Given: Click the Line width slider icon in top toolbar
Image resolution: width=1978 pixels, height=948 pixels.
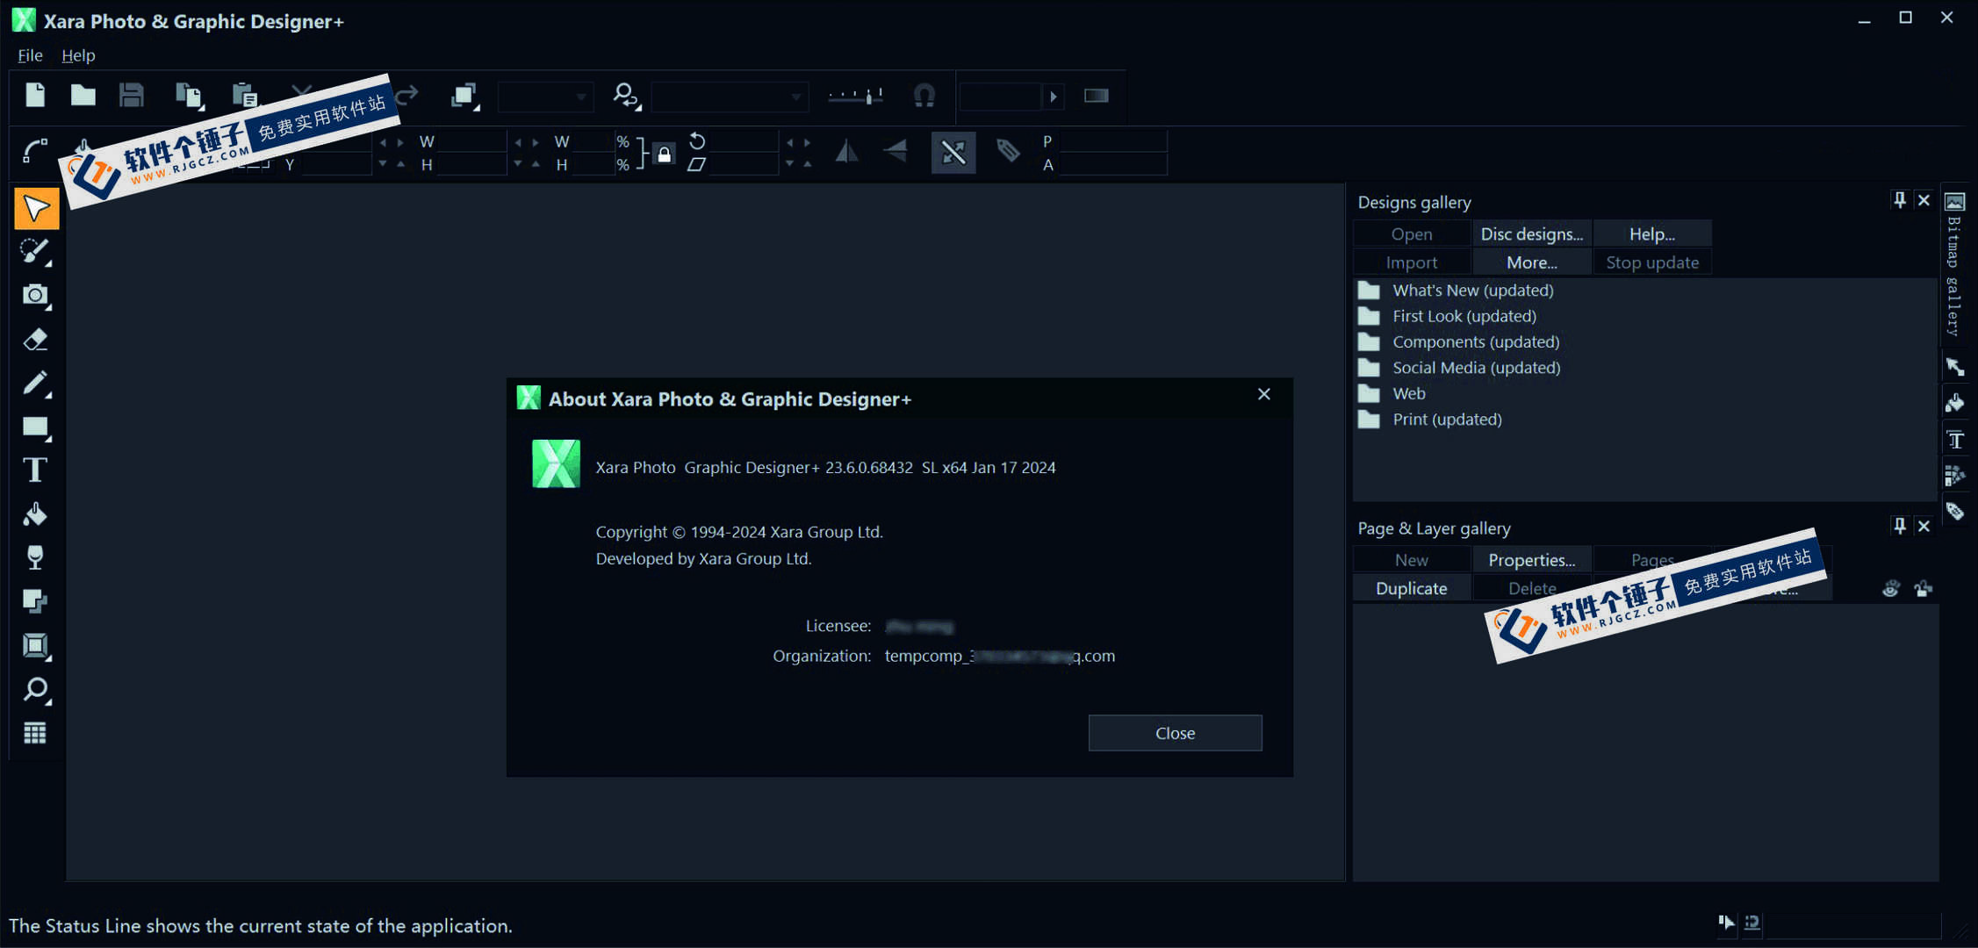Looking at the screenshot, I should coord(856,96).
